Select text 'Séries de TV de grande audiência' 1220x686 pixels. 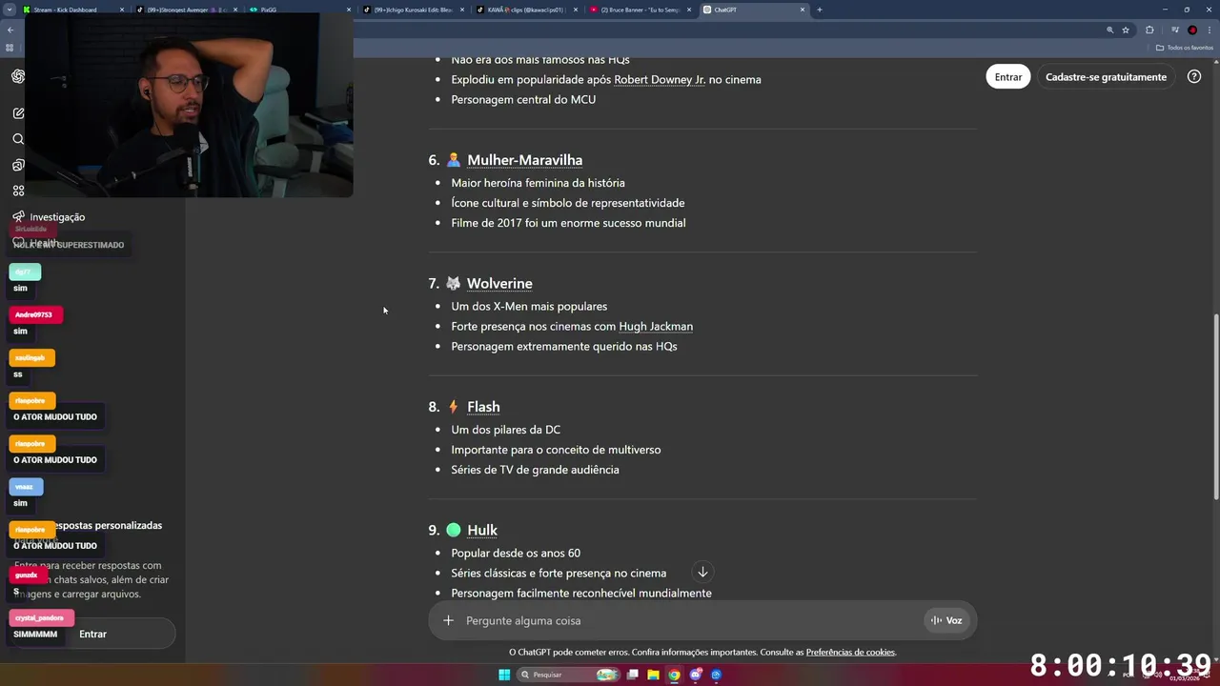tap(535, 470)
